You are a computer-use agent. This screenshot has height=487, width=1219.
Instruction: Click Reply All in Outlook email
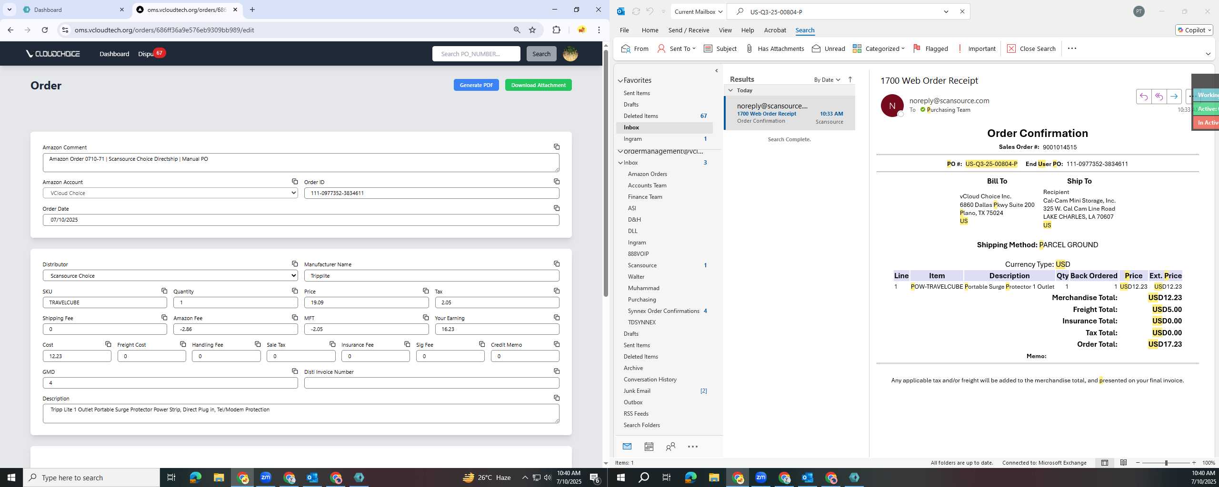pos(1159,97)
